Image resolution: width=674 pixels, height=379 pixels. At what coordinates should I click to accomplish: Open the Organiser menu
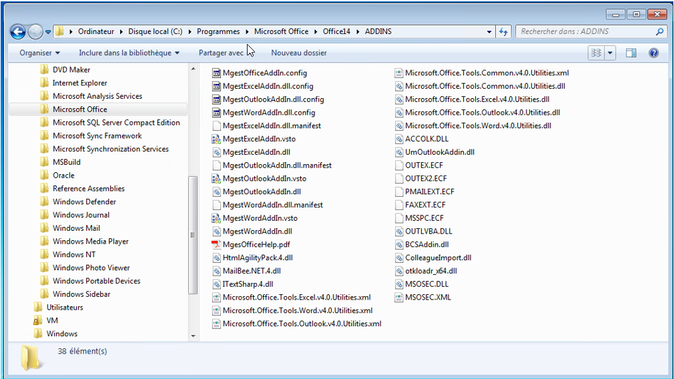[x=39, y=53]
